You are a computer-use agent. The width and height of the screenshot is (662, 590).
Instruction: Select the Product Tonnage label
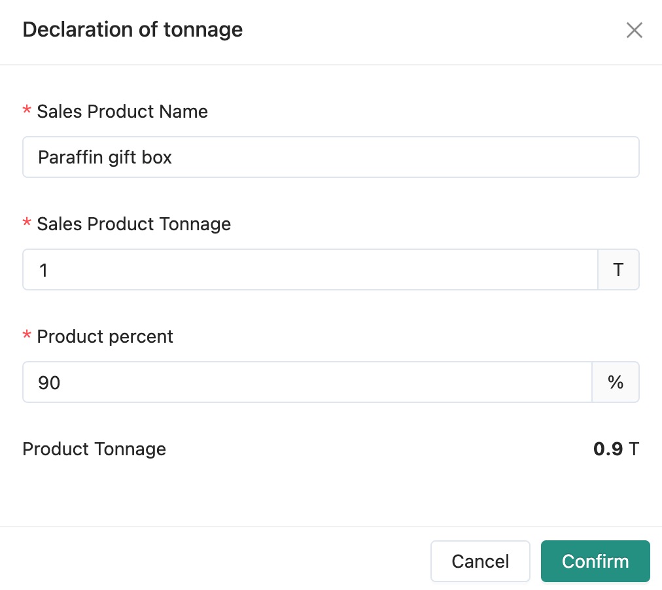click(94, 449)
